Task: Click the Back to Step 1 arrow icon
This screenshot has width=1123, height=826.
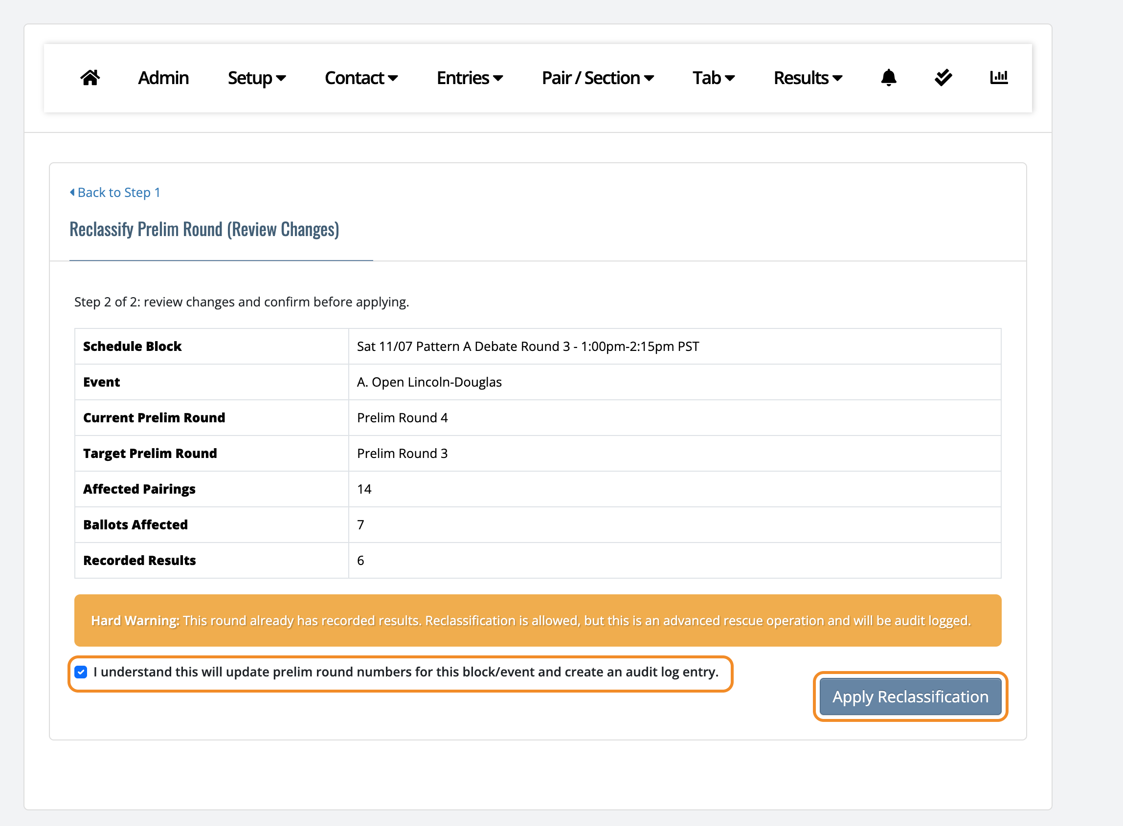Action: coord(72,192)
